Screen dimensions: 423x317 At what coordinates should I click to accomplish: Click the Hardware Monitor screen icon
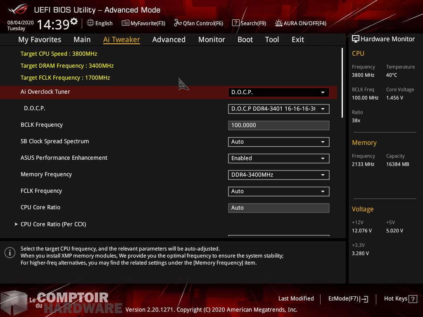coord(356,39)
